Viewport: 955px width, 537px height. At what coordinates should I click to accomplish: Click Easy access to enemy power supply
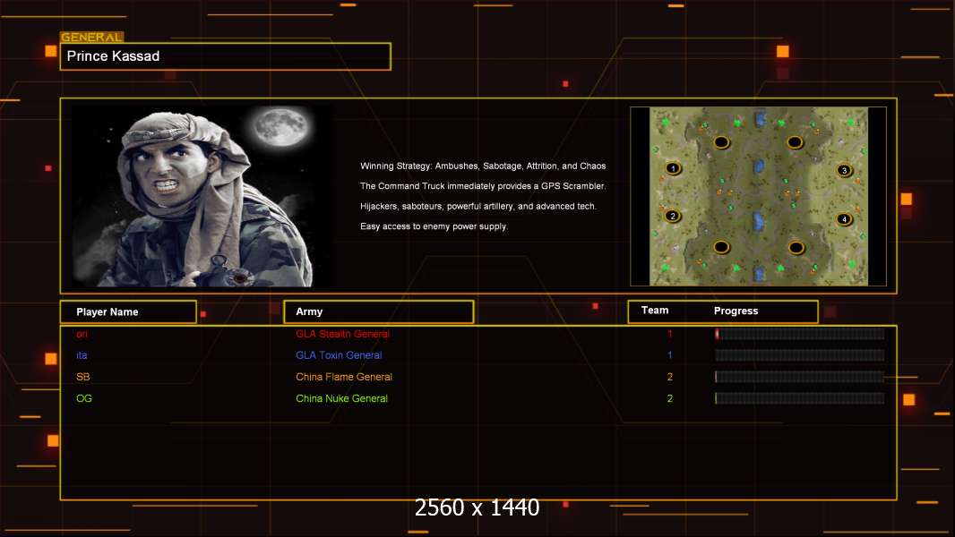[x=434, y=226]
